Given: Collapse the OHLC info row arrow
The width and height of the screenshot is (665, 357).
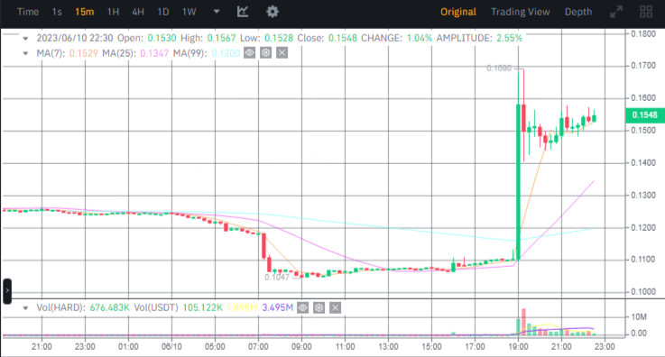Looking at the screenshot, I should 25,39.
